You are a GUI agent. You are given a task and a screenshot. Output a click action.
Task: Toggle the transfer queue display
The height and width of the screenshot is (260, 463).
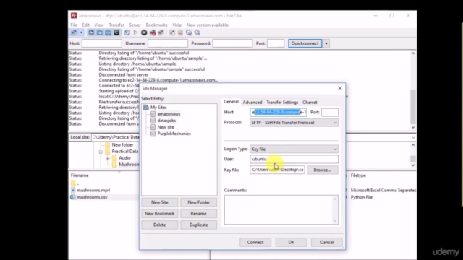[x=116, y=32]
